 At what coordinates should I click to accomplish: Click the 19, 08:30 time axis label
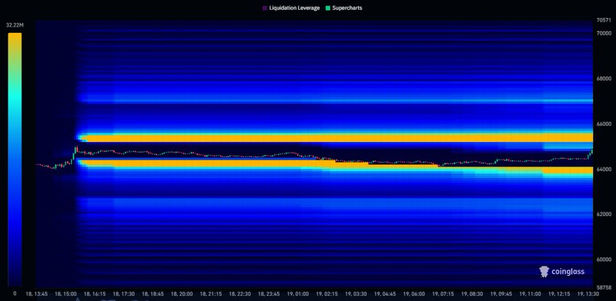click(x=472, y=293)
